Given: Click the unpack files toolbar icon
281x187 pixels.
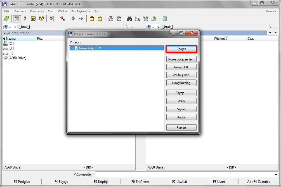Looking at the screenshot, I should [x=100, y=18].
